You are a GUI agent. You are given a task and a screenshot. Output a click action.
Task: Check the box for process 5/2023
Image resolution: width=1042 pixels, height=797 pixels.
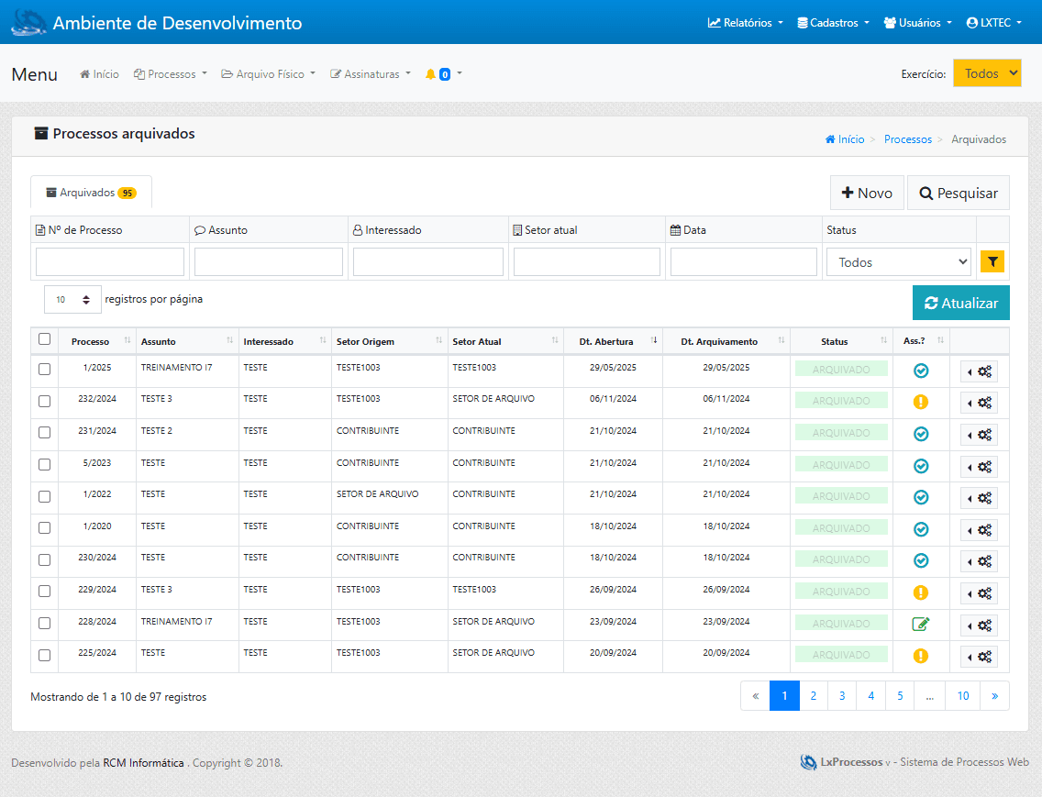click(44, 465)
